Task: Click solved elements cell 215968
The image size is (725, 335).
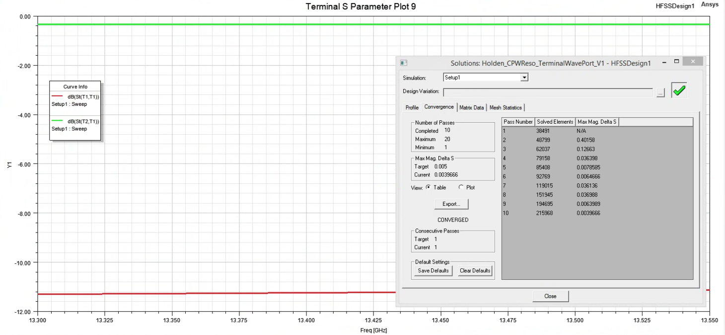Action: point(545,213)
